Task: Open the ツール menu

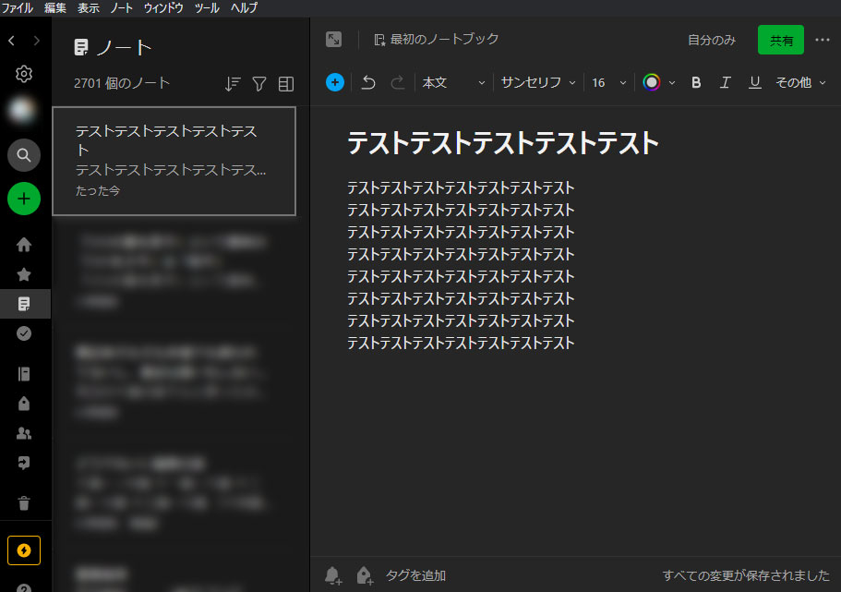Action: (206, 7)
